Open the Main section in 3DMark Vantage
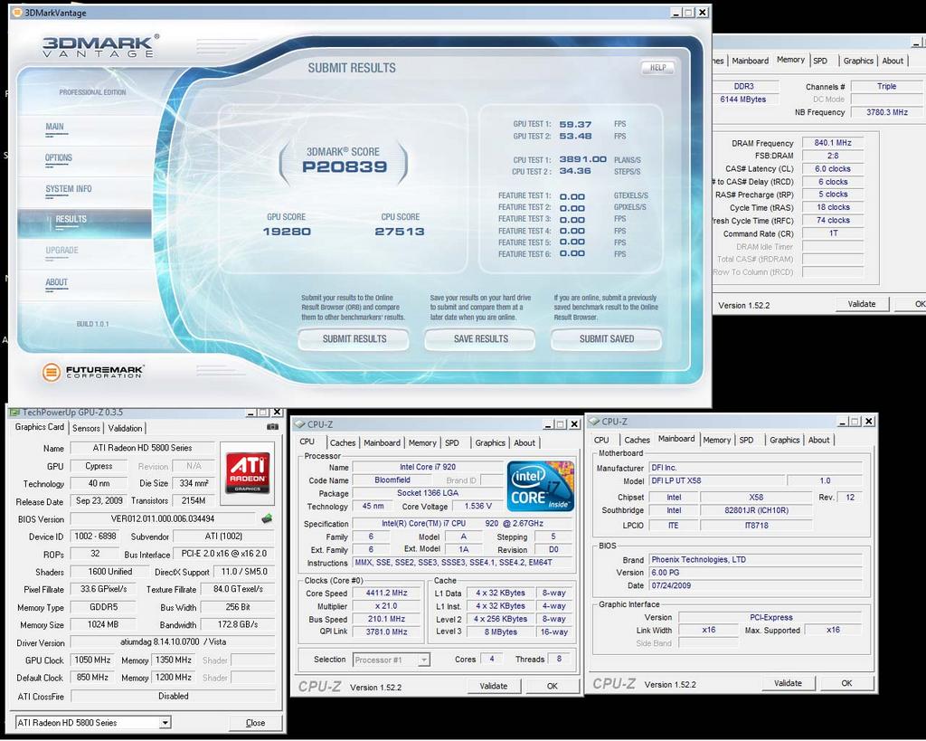This screenshot has height=741, width=926. (x=54, y=127)
